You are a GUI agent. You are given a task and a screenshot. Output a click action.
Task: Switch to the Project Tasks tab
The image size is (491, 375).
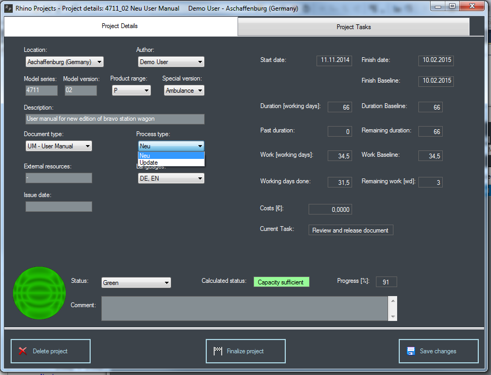(x=353, y=27)
